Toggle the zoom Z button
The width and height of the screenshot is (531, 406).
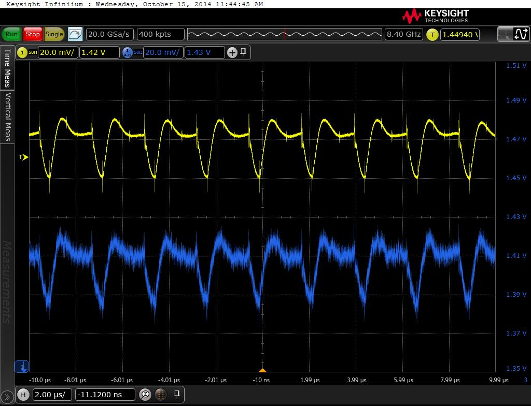point(146,395)
